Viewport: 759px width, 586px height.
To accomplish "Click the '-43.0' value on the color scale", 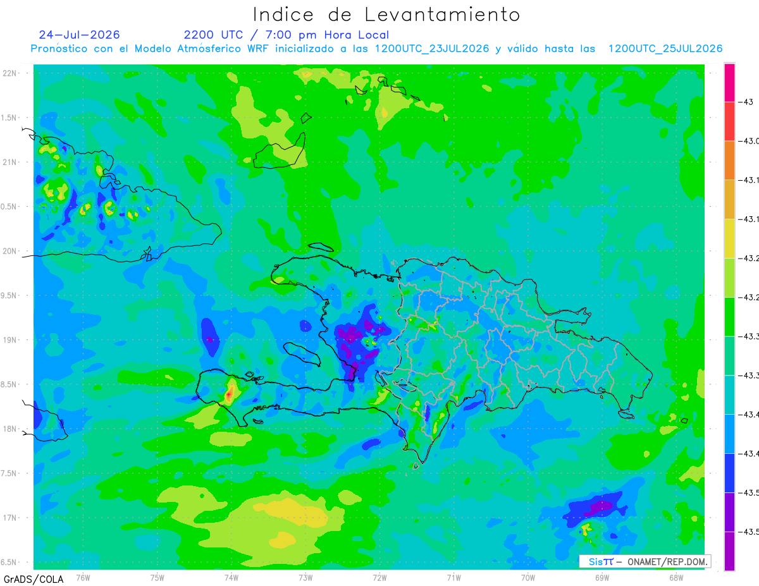I will [749, 141].
